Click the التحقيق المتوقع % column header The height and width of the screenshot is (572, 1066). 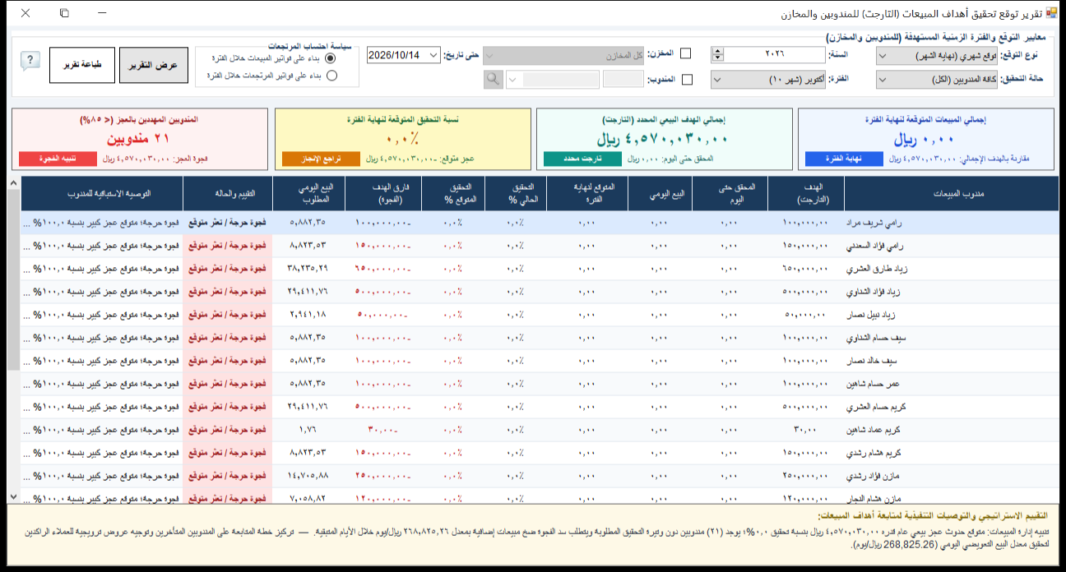pyautogui.click(x=452, y=194)
